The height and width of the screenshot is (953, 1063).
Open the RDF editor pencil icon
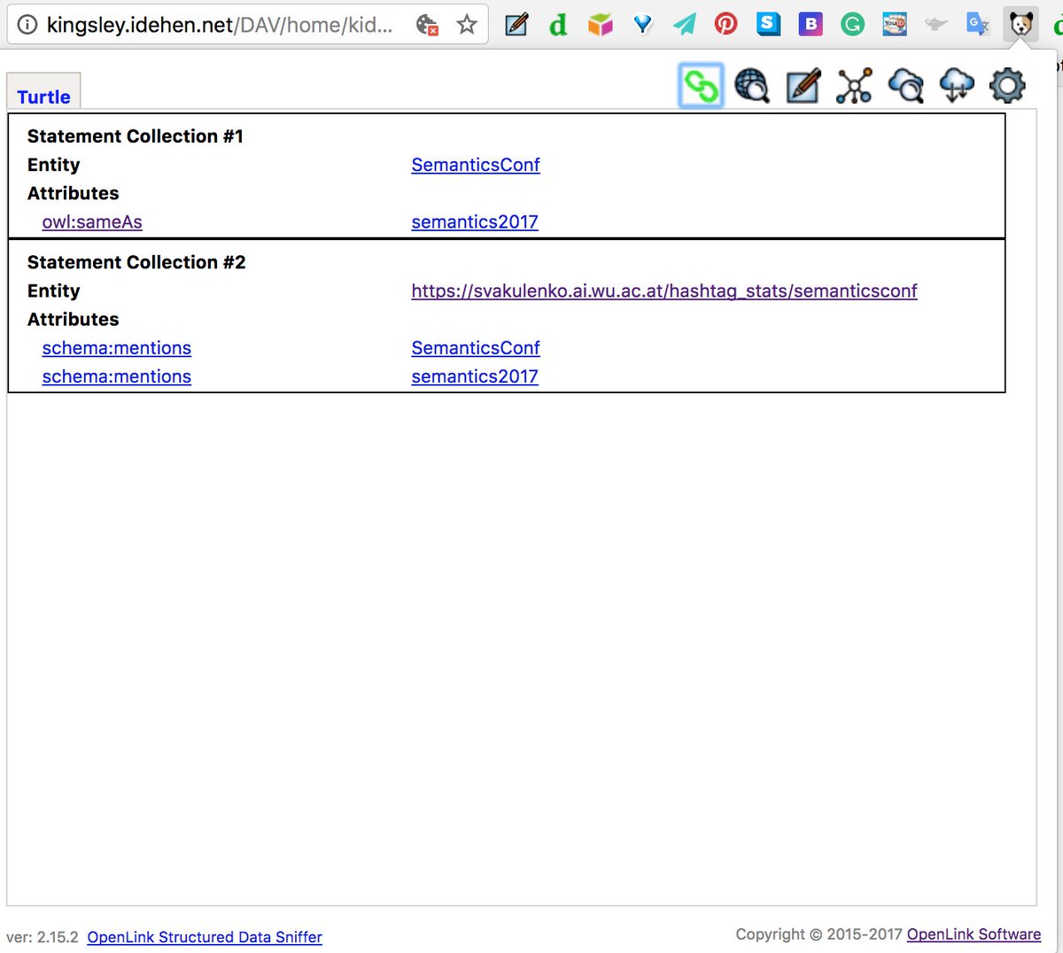coord(803,85)
